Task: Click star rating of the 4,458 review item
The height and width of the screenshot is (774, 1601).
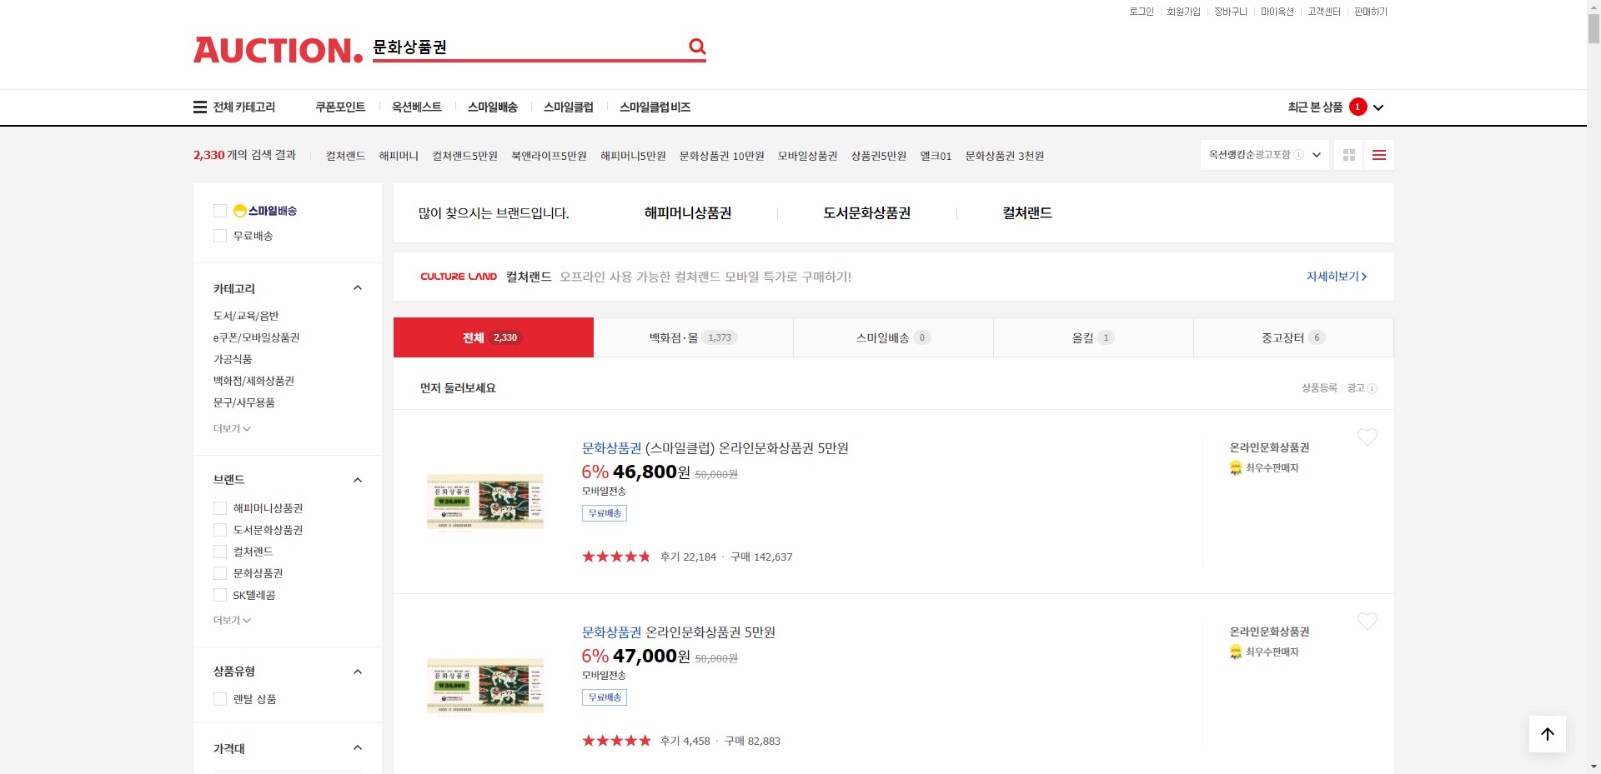Action: click(616, 741)
